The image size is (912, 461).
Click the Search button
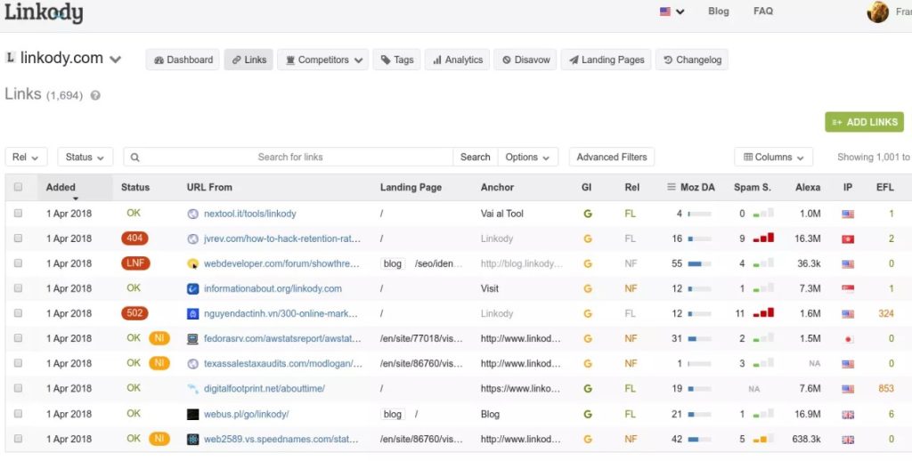click(476, 157)
